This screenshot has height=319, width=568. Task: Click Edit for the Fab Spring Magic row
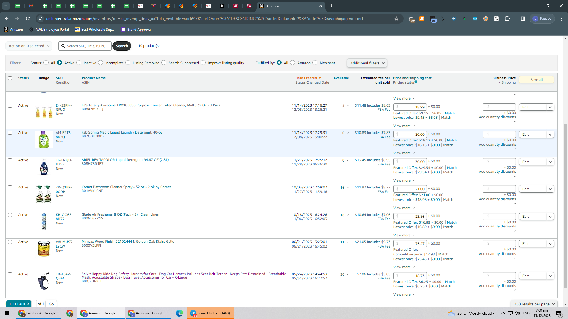(x=532, y=134)
